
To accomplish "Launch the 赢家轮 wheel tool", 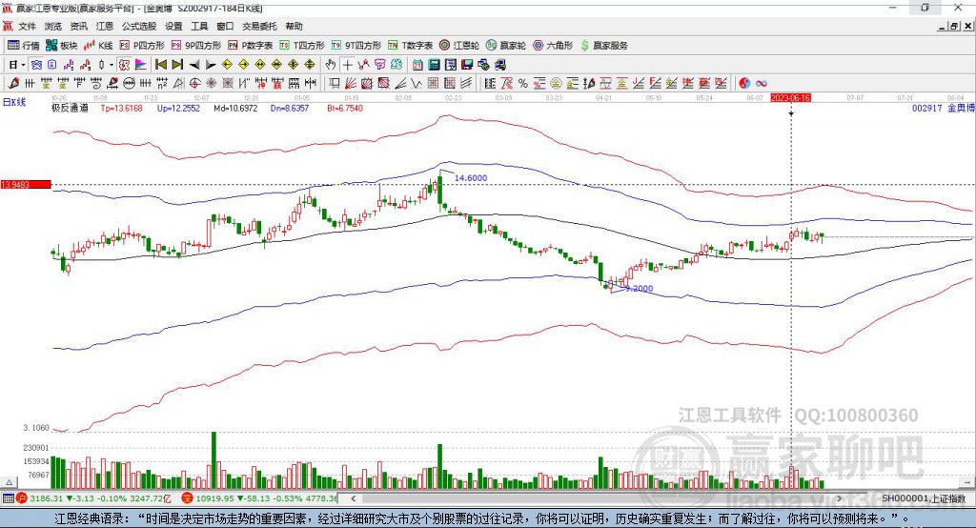I will (x=506, y=46).
